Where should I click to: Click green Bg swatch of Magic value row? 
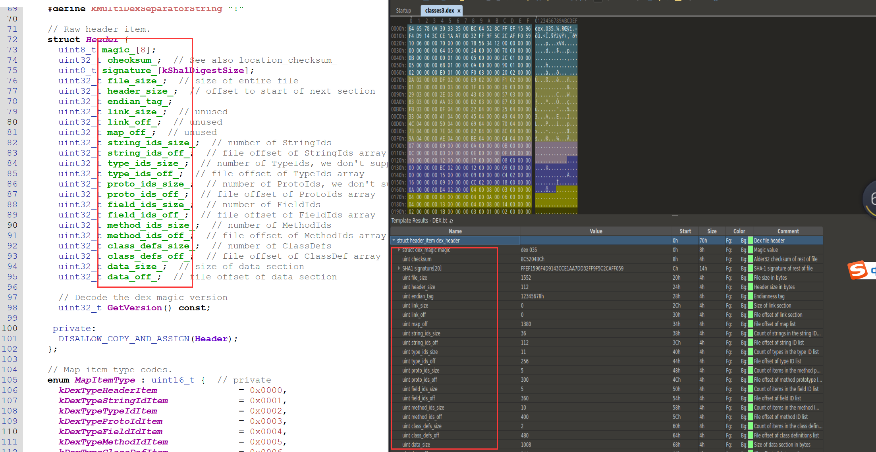click(x=751, y=250)
